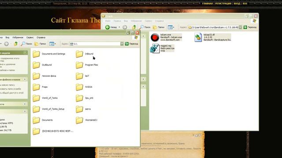The height and width of the screenshot is (158, 282).
Task: Click РЕГИСТРАЦИЯ link on the website
Action: coord(223,4)
